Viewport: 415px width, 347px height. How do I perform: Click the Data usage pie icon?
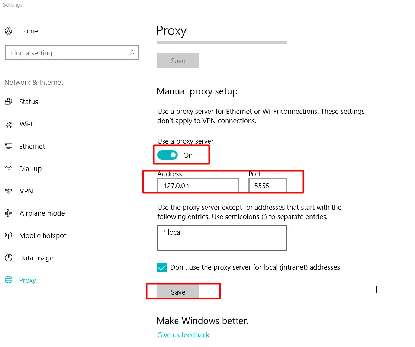(9, 258)
